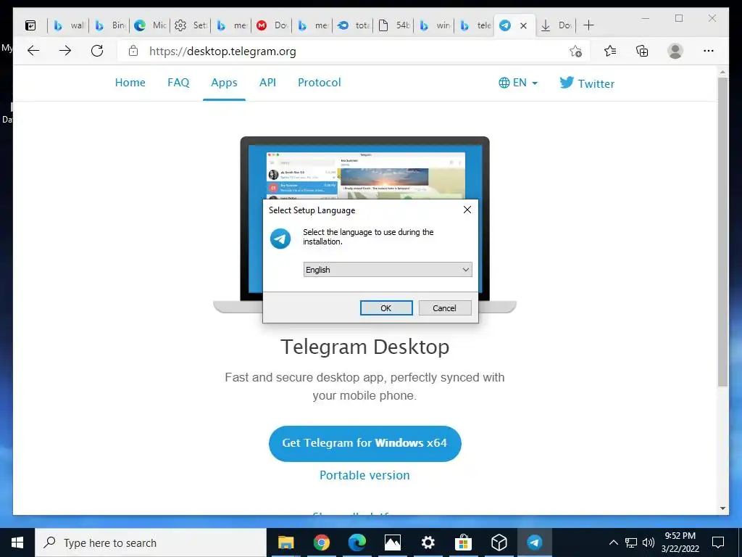Open Telegram's Twitter link
The width and height of the screenshot is (742, 557).
click(x=587, y=83)
